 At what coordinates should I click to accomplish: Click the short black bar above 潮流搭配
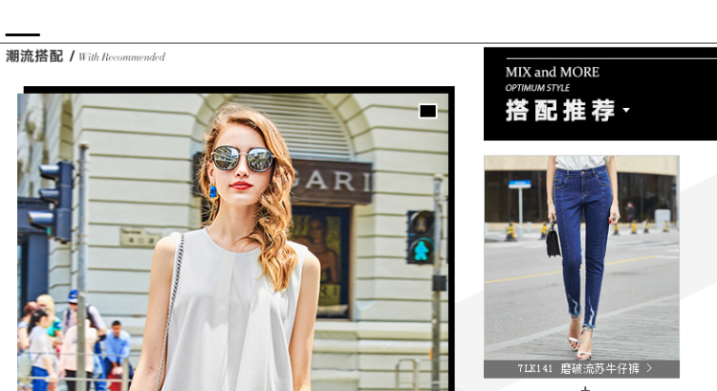coord(22,35)
